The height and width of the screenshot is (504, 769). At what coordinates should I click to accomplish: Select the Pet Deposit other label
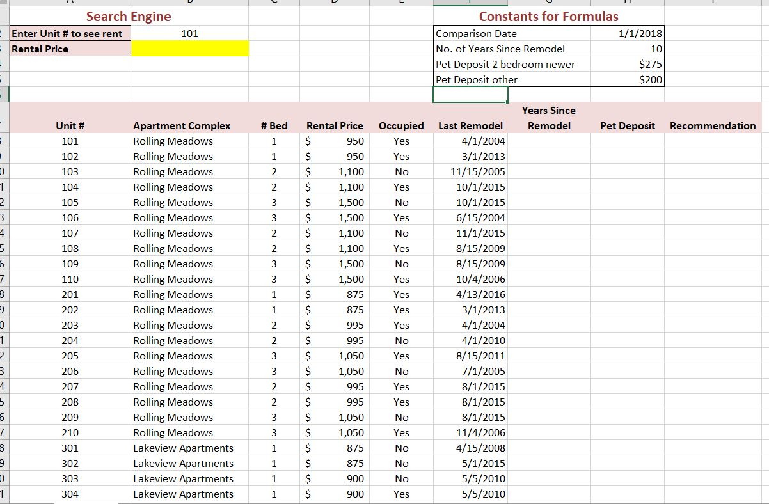pyautogui.click(x=476, y=79)
